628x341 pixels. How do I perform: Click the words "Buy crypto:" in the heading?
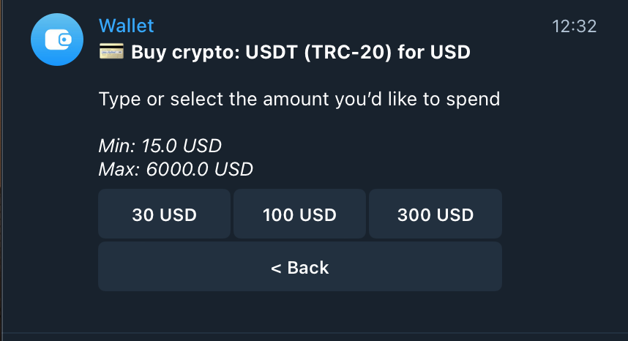click(x=181, y=53)
